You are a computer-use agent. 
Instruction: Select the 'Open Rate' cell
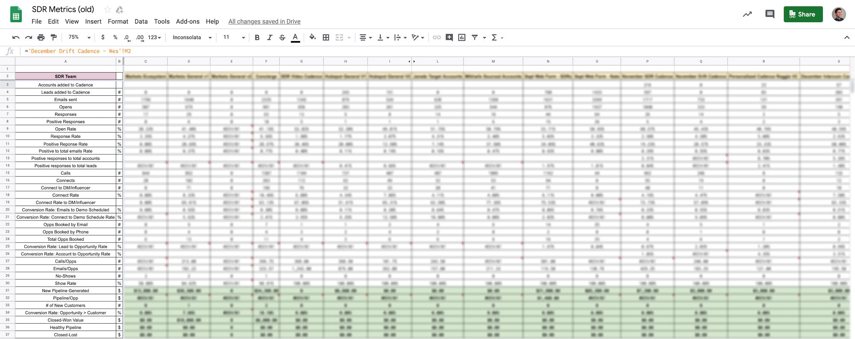[x=65, y=129]
